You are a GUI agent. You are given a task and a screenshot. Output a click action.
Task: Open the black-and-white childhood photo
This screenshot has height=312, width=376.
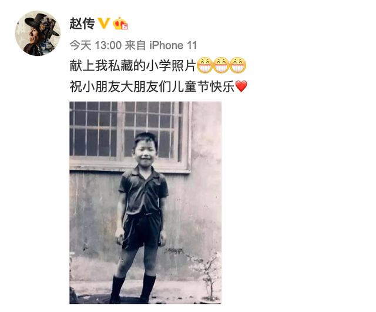(x=145, y=203)
